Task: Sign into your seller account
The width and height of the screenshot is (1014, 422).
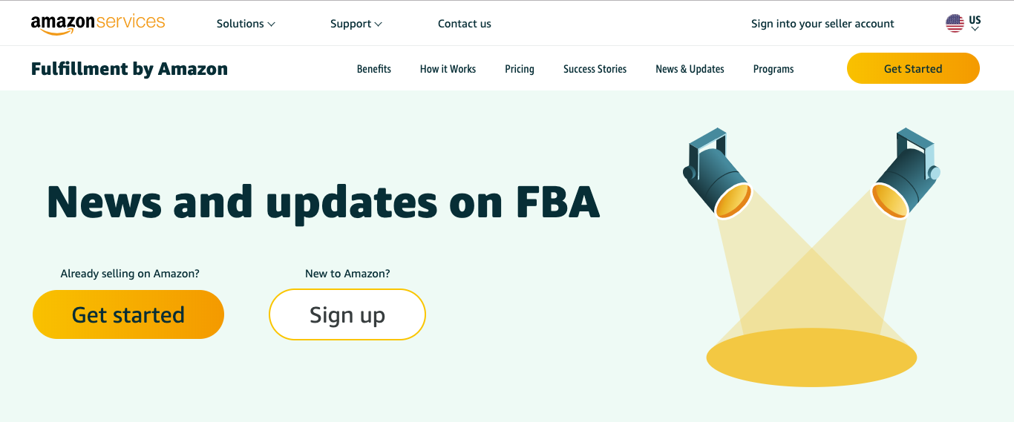Action: click(822, 24)
